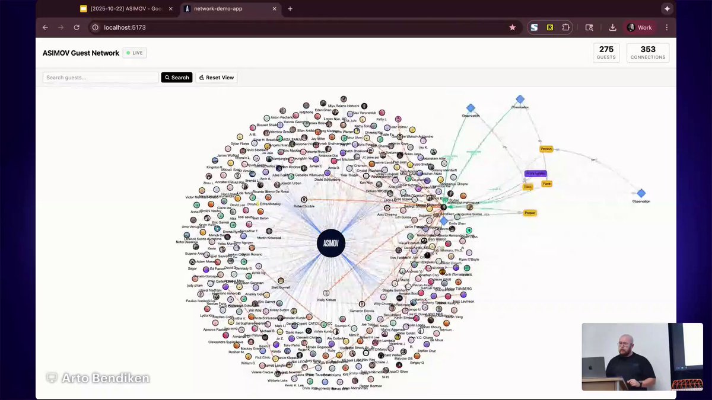Open browser downloads icon
712x400 pixels.
pyautogui.click(x=612, y=27)
